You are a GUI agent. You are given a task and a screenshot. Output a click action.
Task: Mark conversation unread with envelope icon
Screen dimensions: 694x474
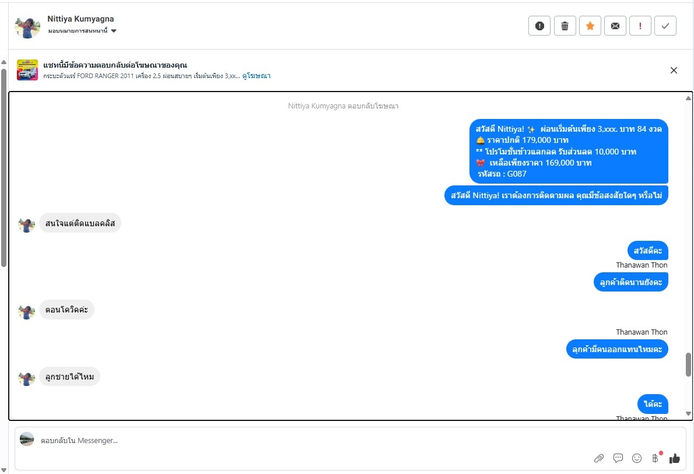click(x=615, y=26)
